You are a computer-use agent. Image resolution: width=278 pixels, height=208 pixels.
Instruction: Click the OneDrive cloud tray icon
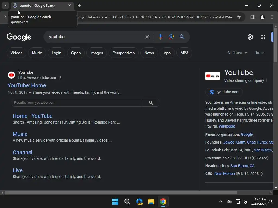229,201
